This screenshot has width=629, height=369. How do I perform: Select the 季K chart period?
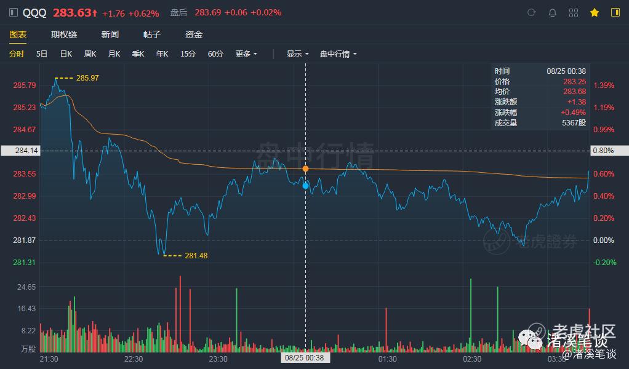pos(138,54)
